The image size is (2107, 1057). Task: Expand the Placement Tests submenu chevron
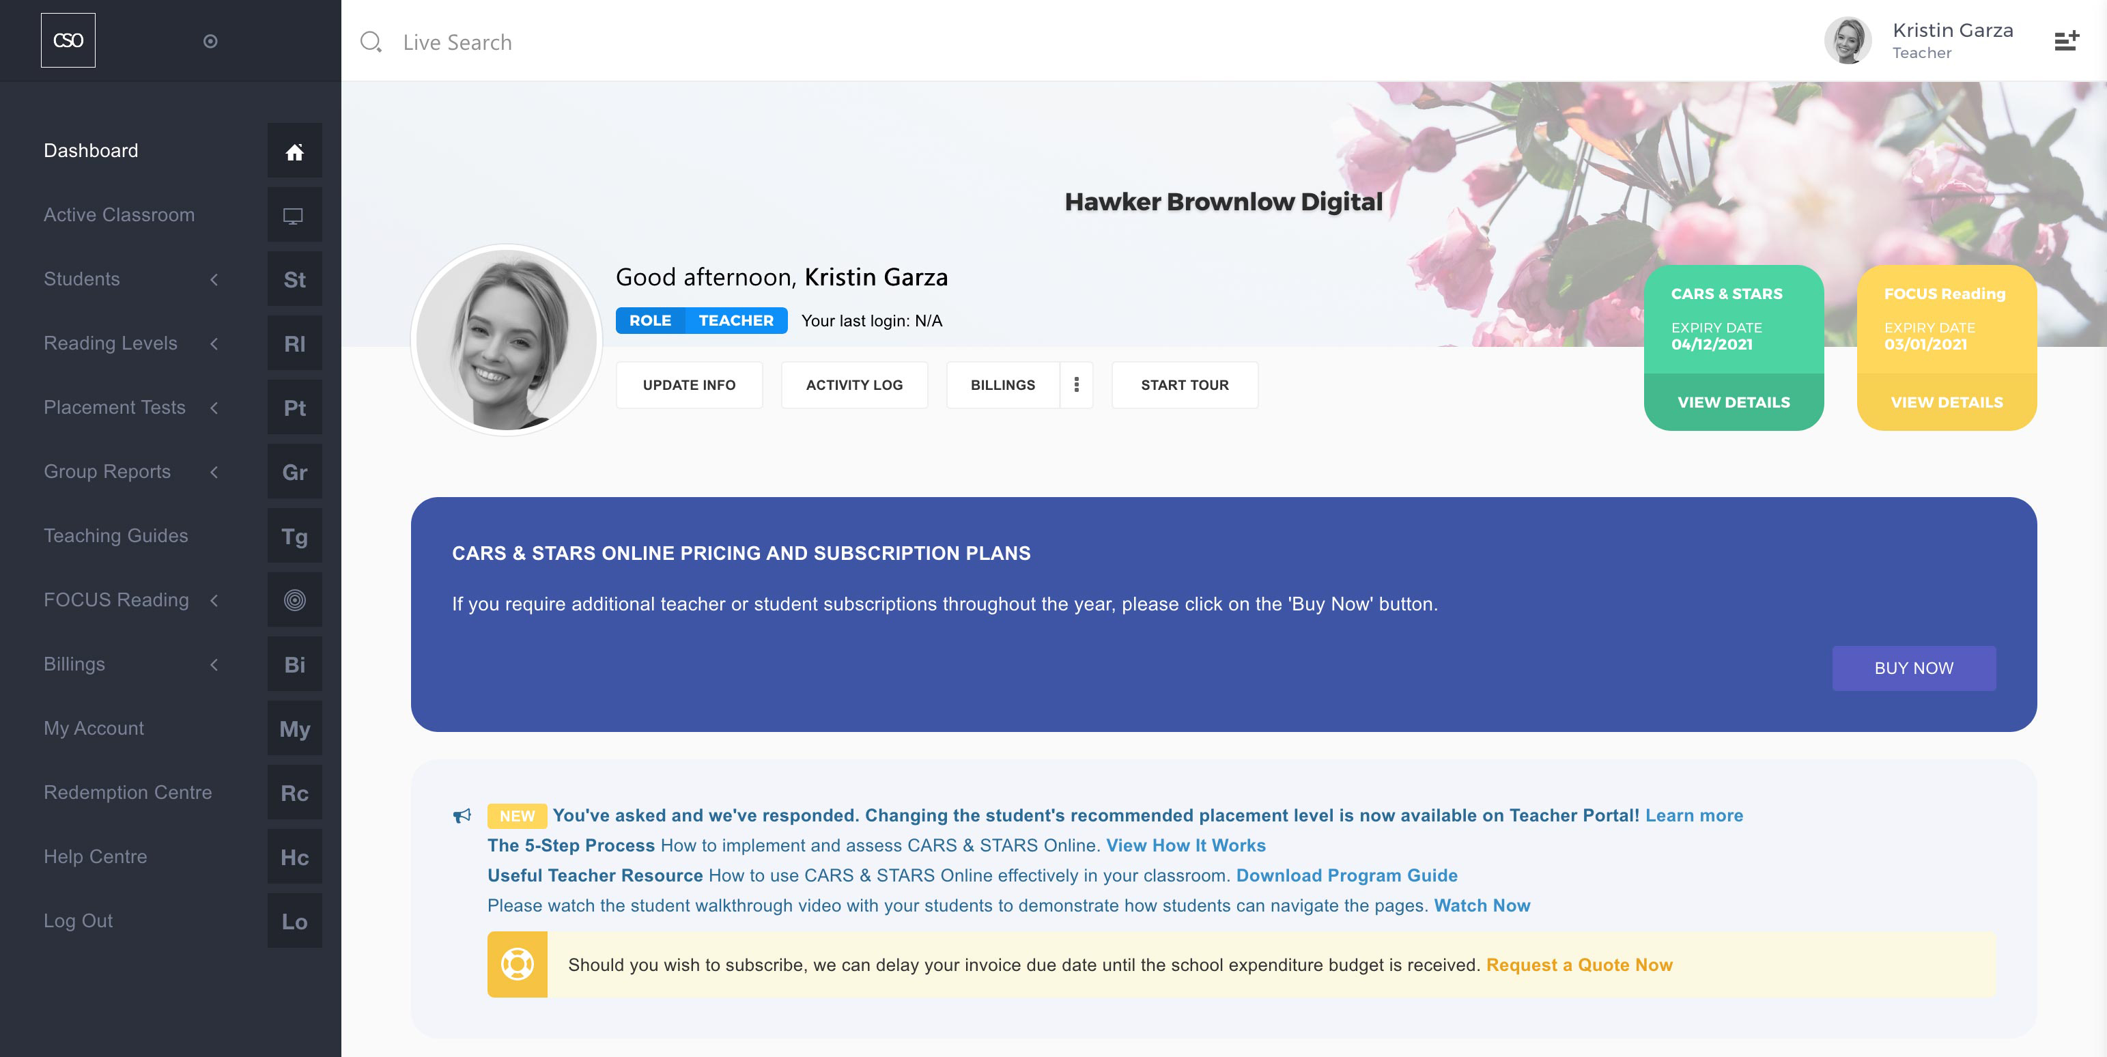(214, 408)
